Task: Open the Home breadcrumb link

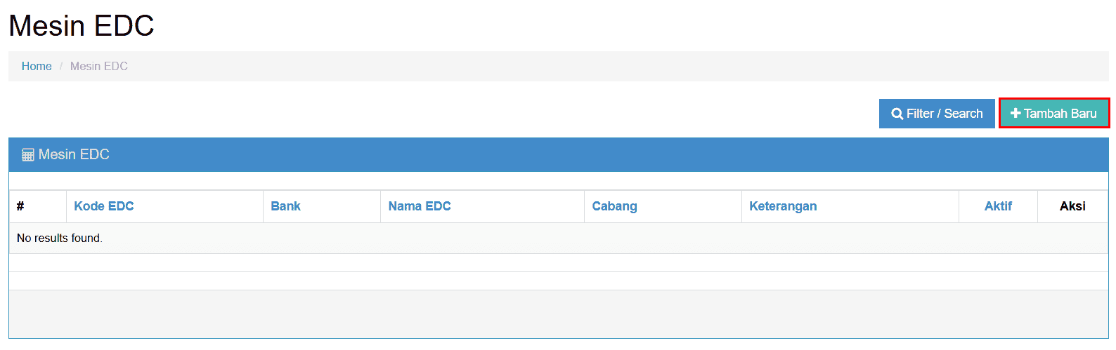Action: click(x=37, y=66)
